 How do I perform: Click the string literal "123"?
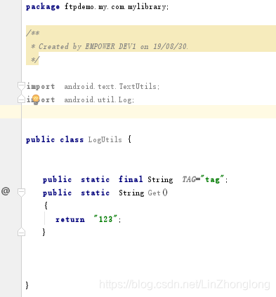coord(105,219)
